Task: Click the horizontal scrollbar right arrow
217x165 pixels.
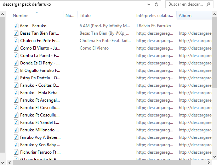Action: click(209, 163)
